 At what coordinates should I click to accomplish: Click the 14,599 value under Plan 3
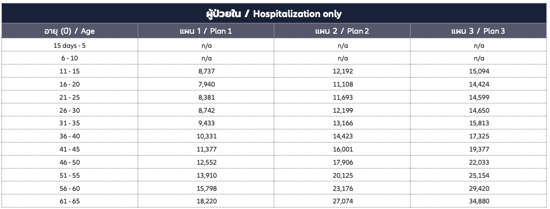(478, 97)
